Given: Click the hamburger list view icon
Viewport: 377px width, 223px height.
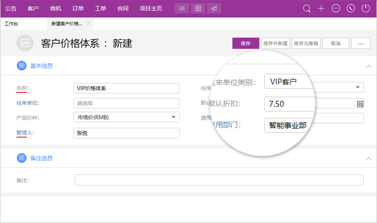Looking at the screenshot, I should [x=182, y=8].
